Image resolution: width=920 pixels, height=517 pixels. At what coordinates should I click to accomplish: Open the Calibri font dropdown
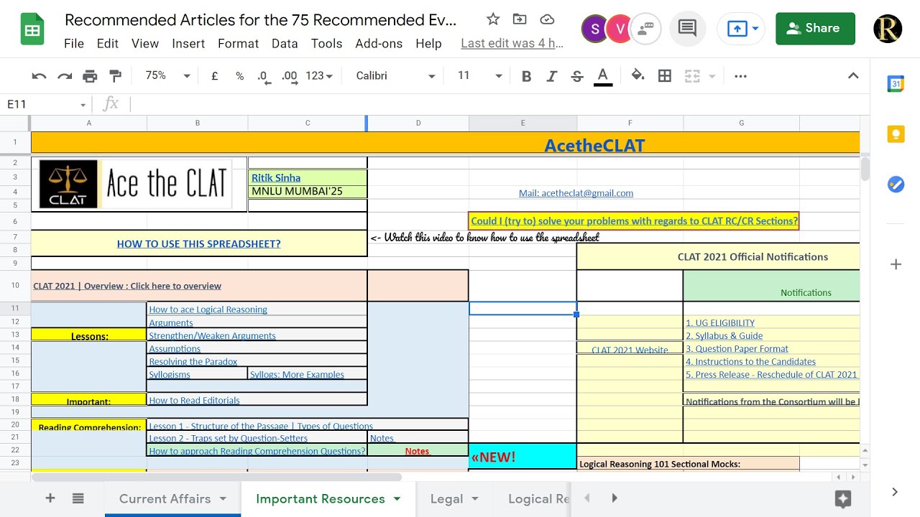point(395,76)
